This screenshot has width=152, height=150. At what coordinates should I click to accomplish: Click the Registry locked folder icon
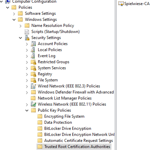coord(33,74)
